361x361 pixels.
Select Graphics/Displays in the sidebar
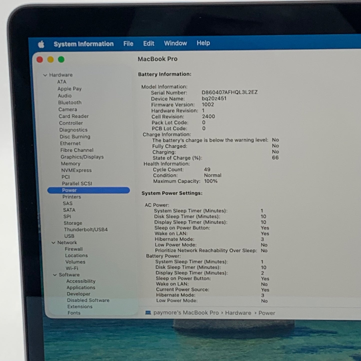click(82, 157)
